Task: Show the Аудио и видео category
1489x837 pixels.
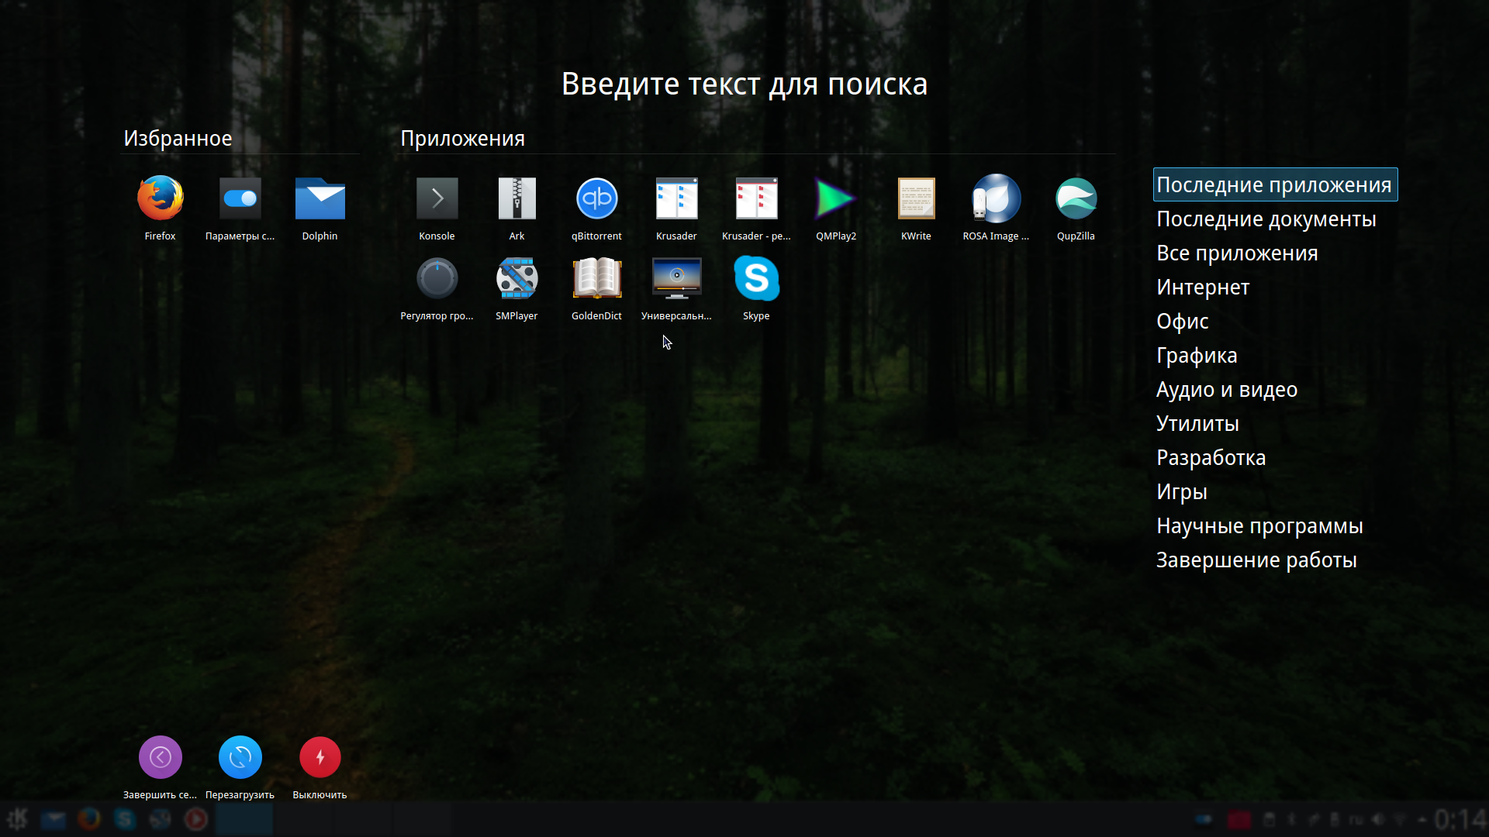Action: coord(1226,390)
